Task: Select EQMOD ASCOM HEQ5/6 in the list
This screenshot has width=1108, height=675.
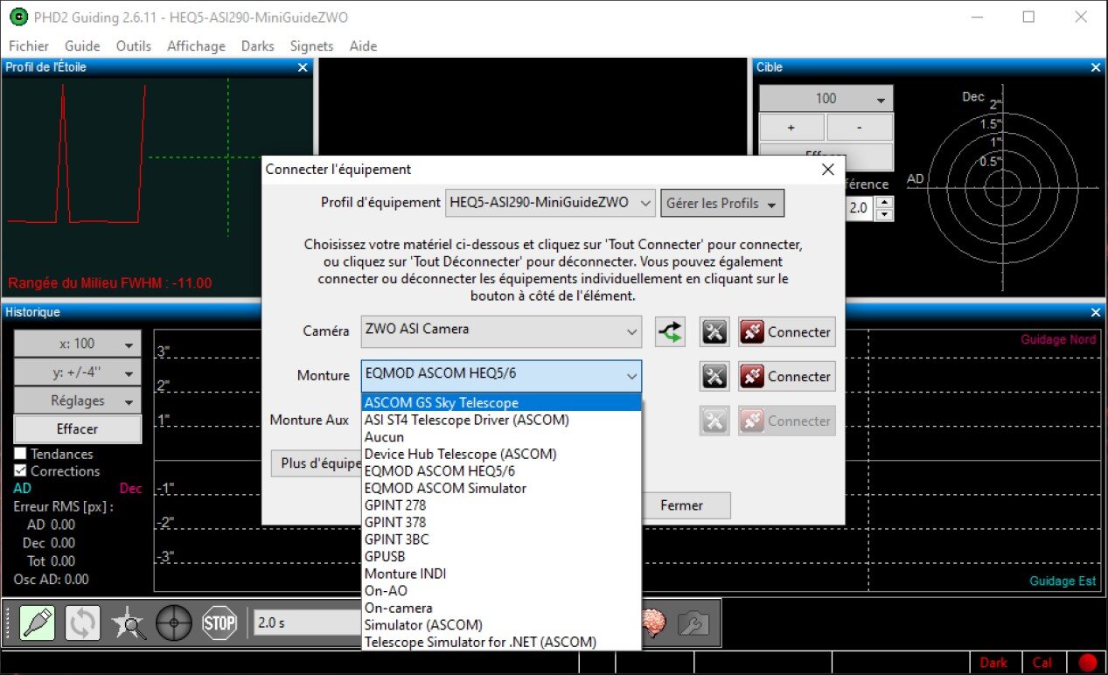Action: [x=501, y=471]
